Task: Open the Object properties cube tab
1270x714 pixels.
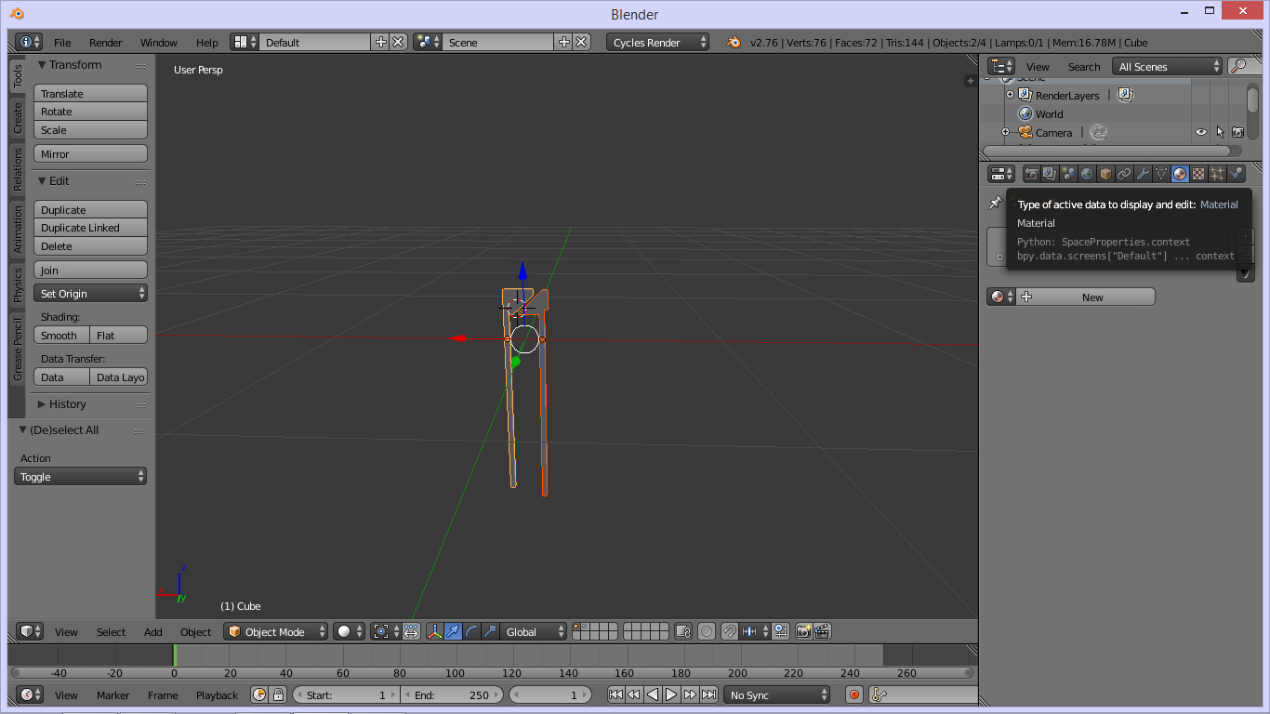Action: point(1105,174)
